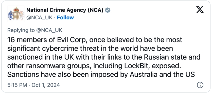Click the 5:15 PM timestamp link
The width and height of the screenshot is (211, 93).
tap(17, 85)
